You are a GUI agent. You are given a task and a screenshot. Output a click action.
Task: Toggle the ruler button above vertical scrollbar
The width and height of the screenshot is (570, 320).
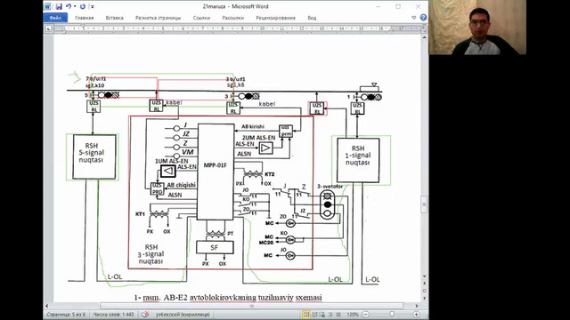(424, 29)
